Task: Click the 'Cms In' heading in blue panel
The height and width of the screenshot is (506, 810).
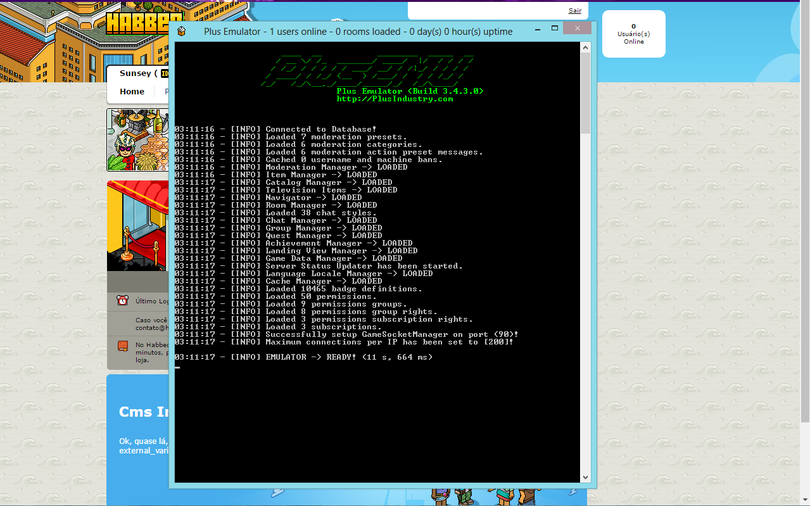Action: click(144, 412)
